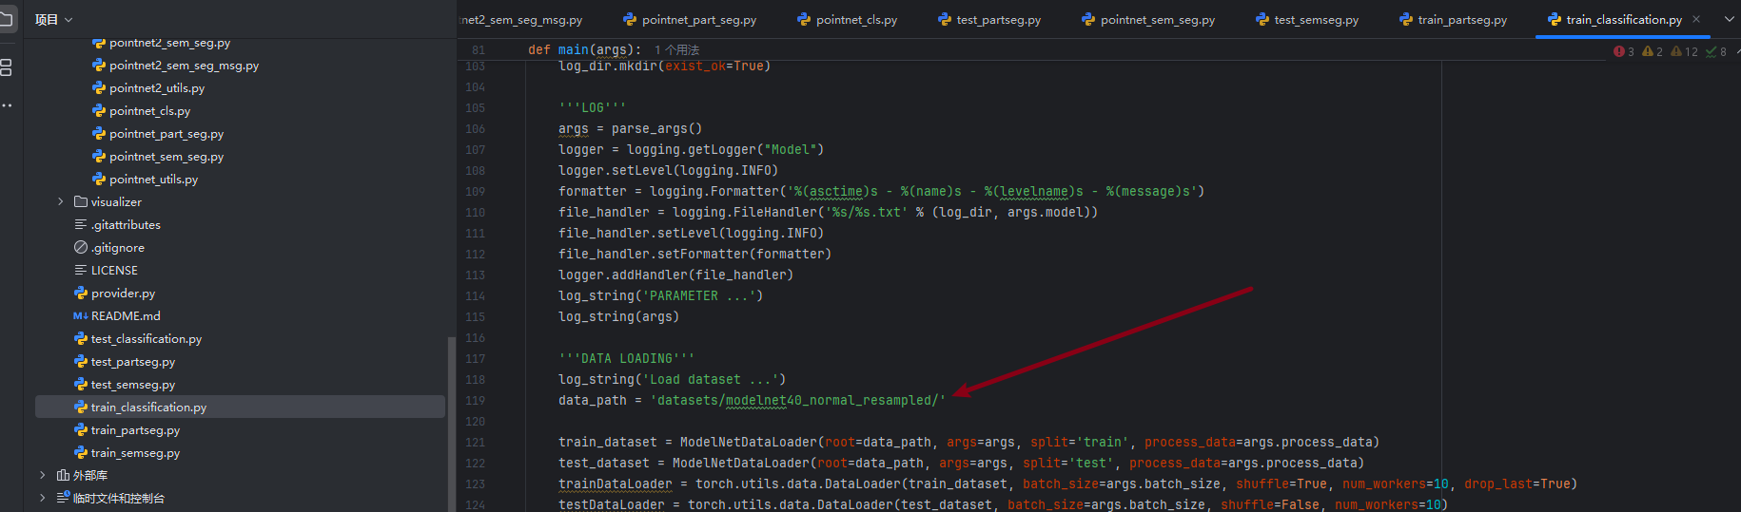
Task: Select the visualizer folder icon
Action: (81, 201)
